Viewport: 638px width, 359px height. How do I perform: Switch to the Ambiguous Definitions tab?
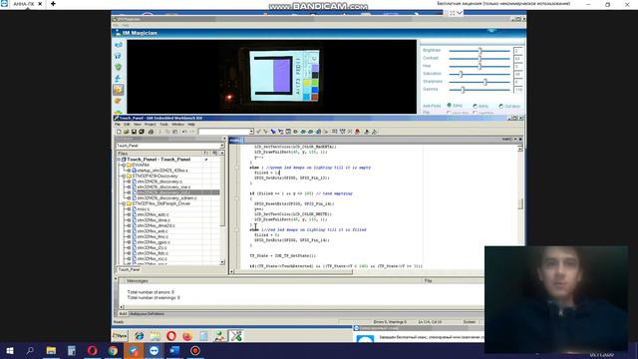pyautogui.click(x=147, y=314)
